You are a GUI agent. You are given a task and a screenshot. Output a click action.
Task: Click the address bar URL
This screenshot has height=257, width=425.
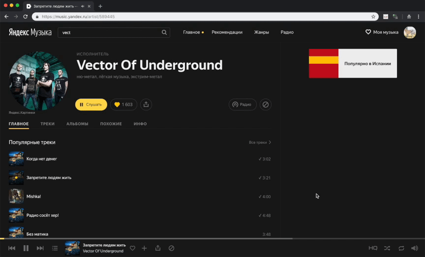click(x=78, y=17)
